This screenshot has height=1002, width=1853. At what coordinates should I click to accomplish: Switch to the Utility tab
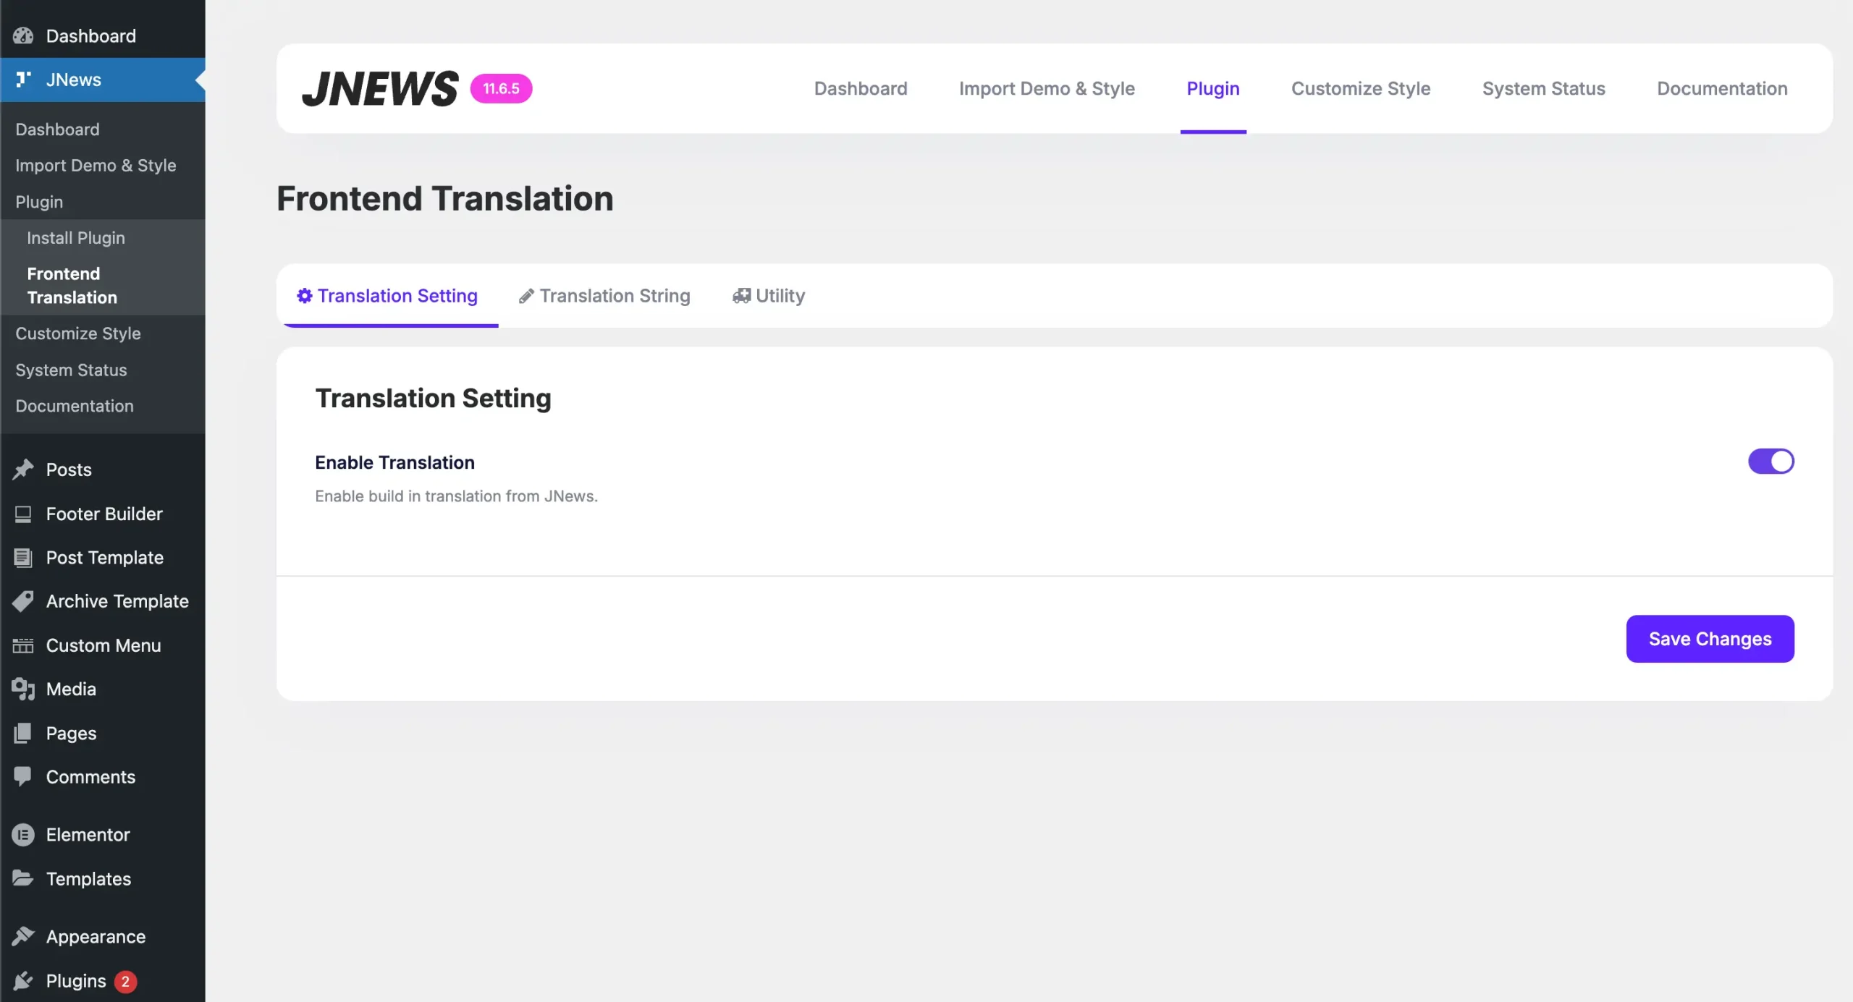(x=769, y=296)
